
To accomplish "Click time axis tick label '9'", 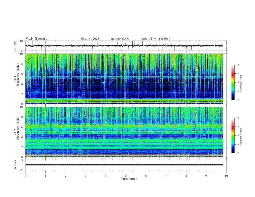I will tap(206, 176).
